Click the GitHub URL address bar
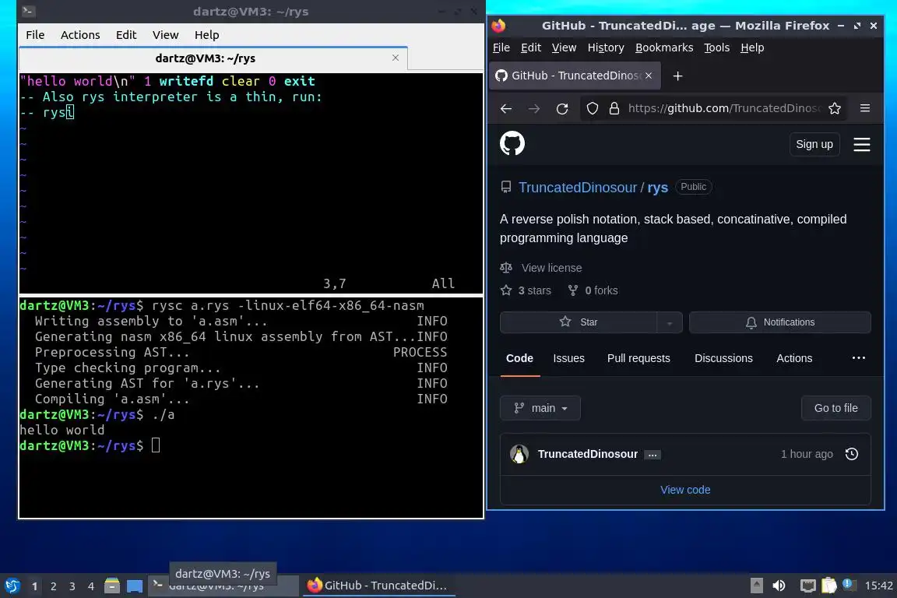The height and width of the screenshot is (598, 897). [x=723, y=109]
